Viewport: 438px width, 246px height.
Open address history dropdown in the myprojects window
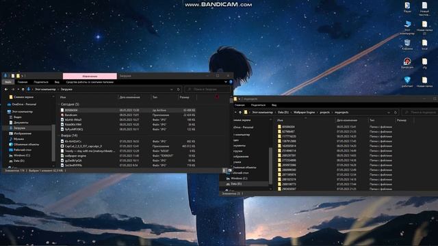tap(389, 112)
